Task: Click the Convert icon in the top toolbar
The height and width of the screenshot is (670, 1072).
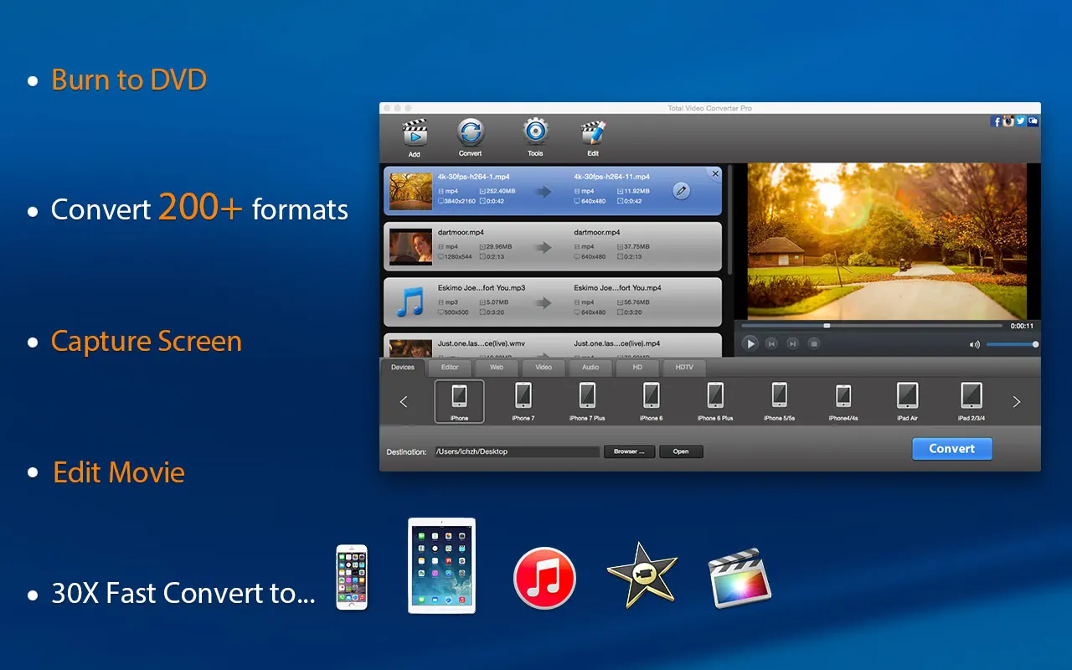Action: click(471, 134)
